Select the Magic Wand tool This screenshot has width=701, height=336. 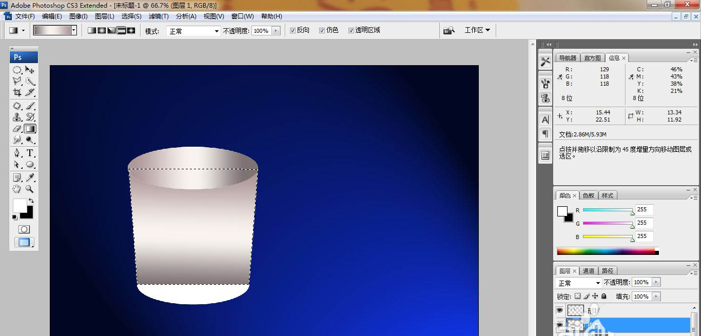(30, 81)
